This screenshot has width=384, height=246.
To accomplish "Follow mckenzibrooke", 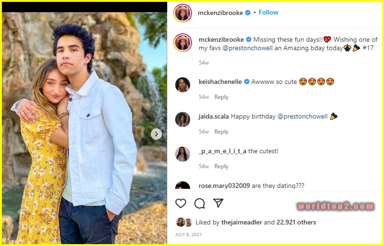I will tap(268, 13).
